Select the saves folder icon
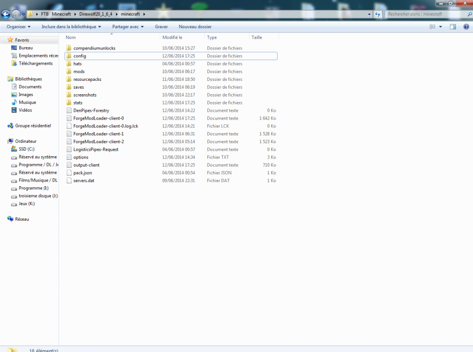This screenshot has width=473, height=352. coord(69,87)
